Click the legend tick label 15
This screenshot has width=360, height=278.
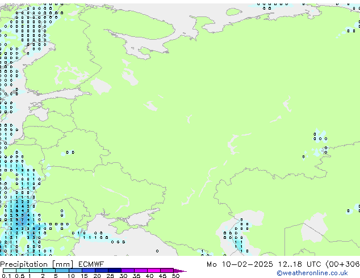(83, 276)
